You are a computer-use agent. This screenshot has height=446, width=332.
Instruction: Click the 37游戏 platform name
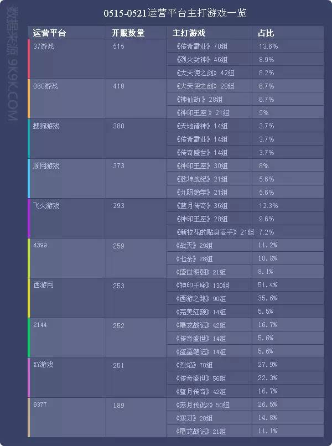pyautogui.click(x=44, y=46)
